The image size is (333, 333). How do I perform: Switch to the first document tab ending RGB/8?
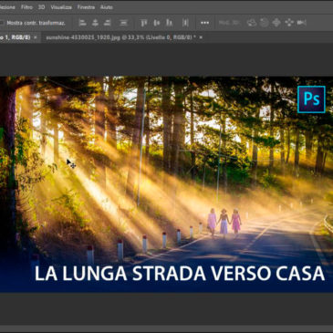coord(16,37)
